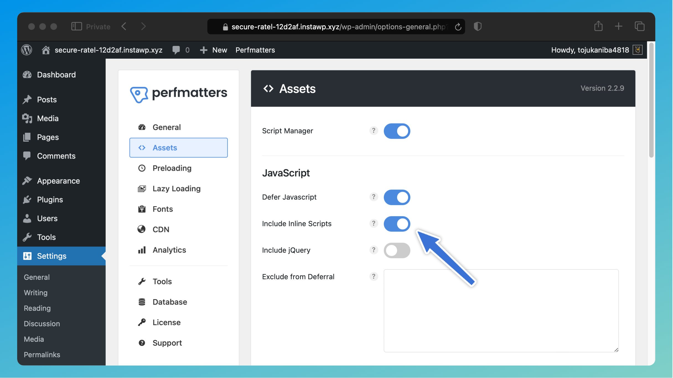Click the Exclude from Deferral resize handle
Image resolution: width=673 pixels, height=378 pixels.
coord(616,350)
